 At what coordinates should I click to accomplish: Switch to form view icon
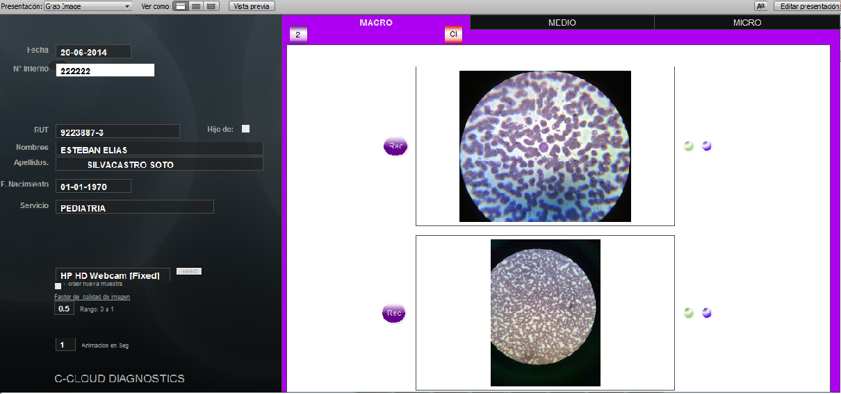[x=180, y=6]
